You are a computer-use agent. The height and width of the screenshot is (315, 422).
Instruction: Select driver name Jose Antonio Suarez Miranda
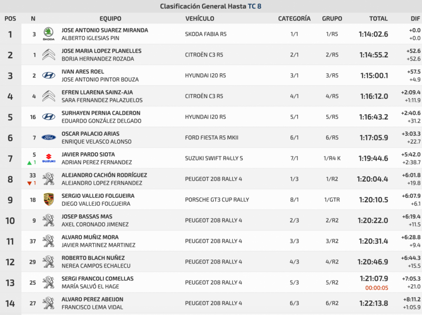tap(105, 30)
